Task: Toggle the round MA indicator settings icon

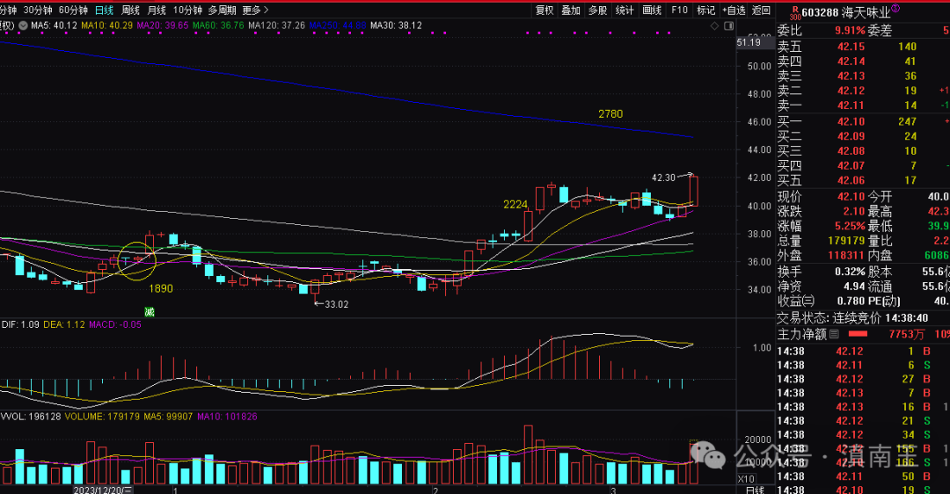Action: (23, 25)
